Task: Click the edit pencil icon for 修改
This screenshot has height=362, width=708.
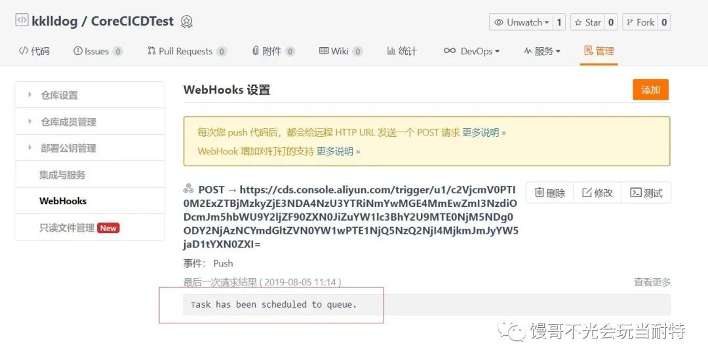Action: [x=587, y=192]
